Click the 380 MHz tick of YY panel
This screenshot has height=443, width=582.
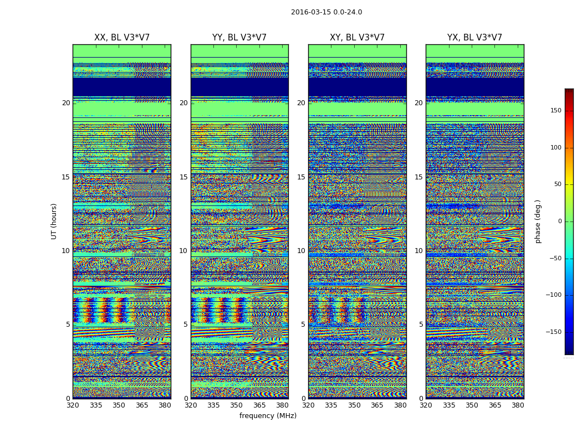(x=283, y=405)
